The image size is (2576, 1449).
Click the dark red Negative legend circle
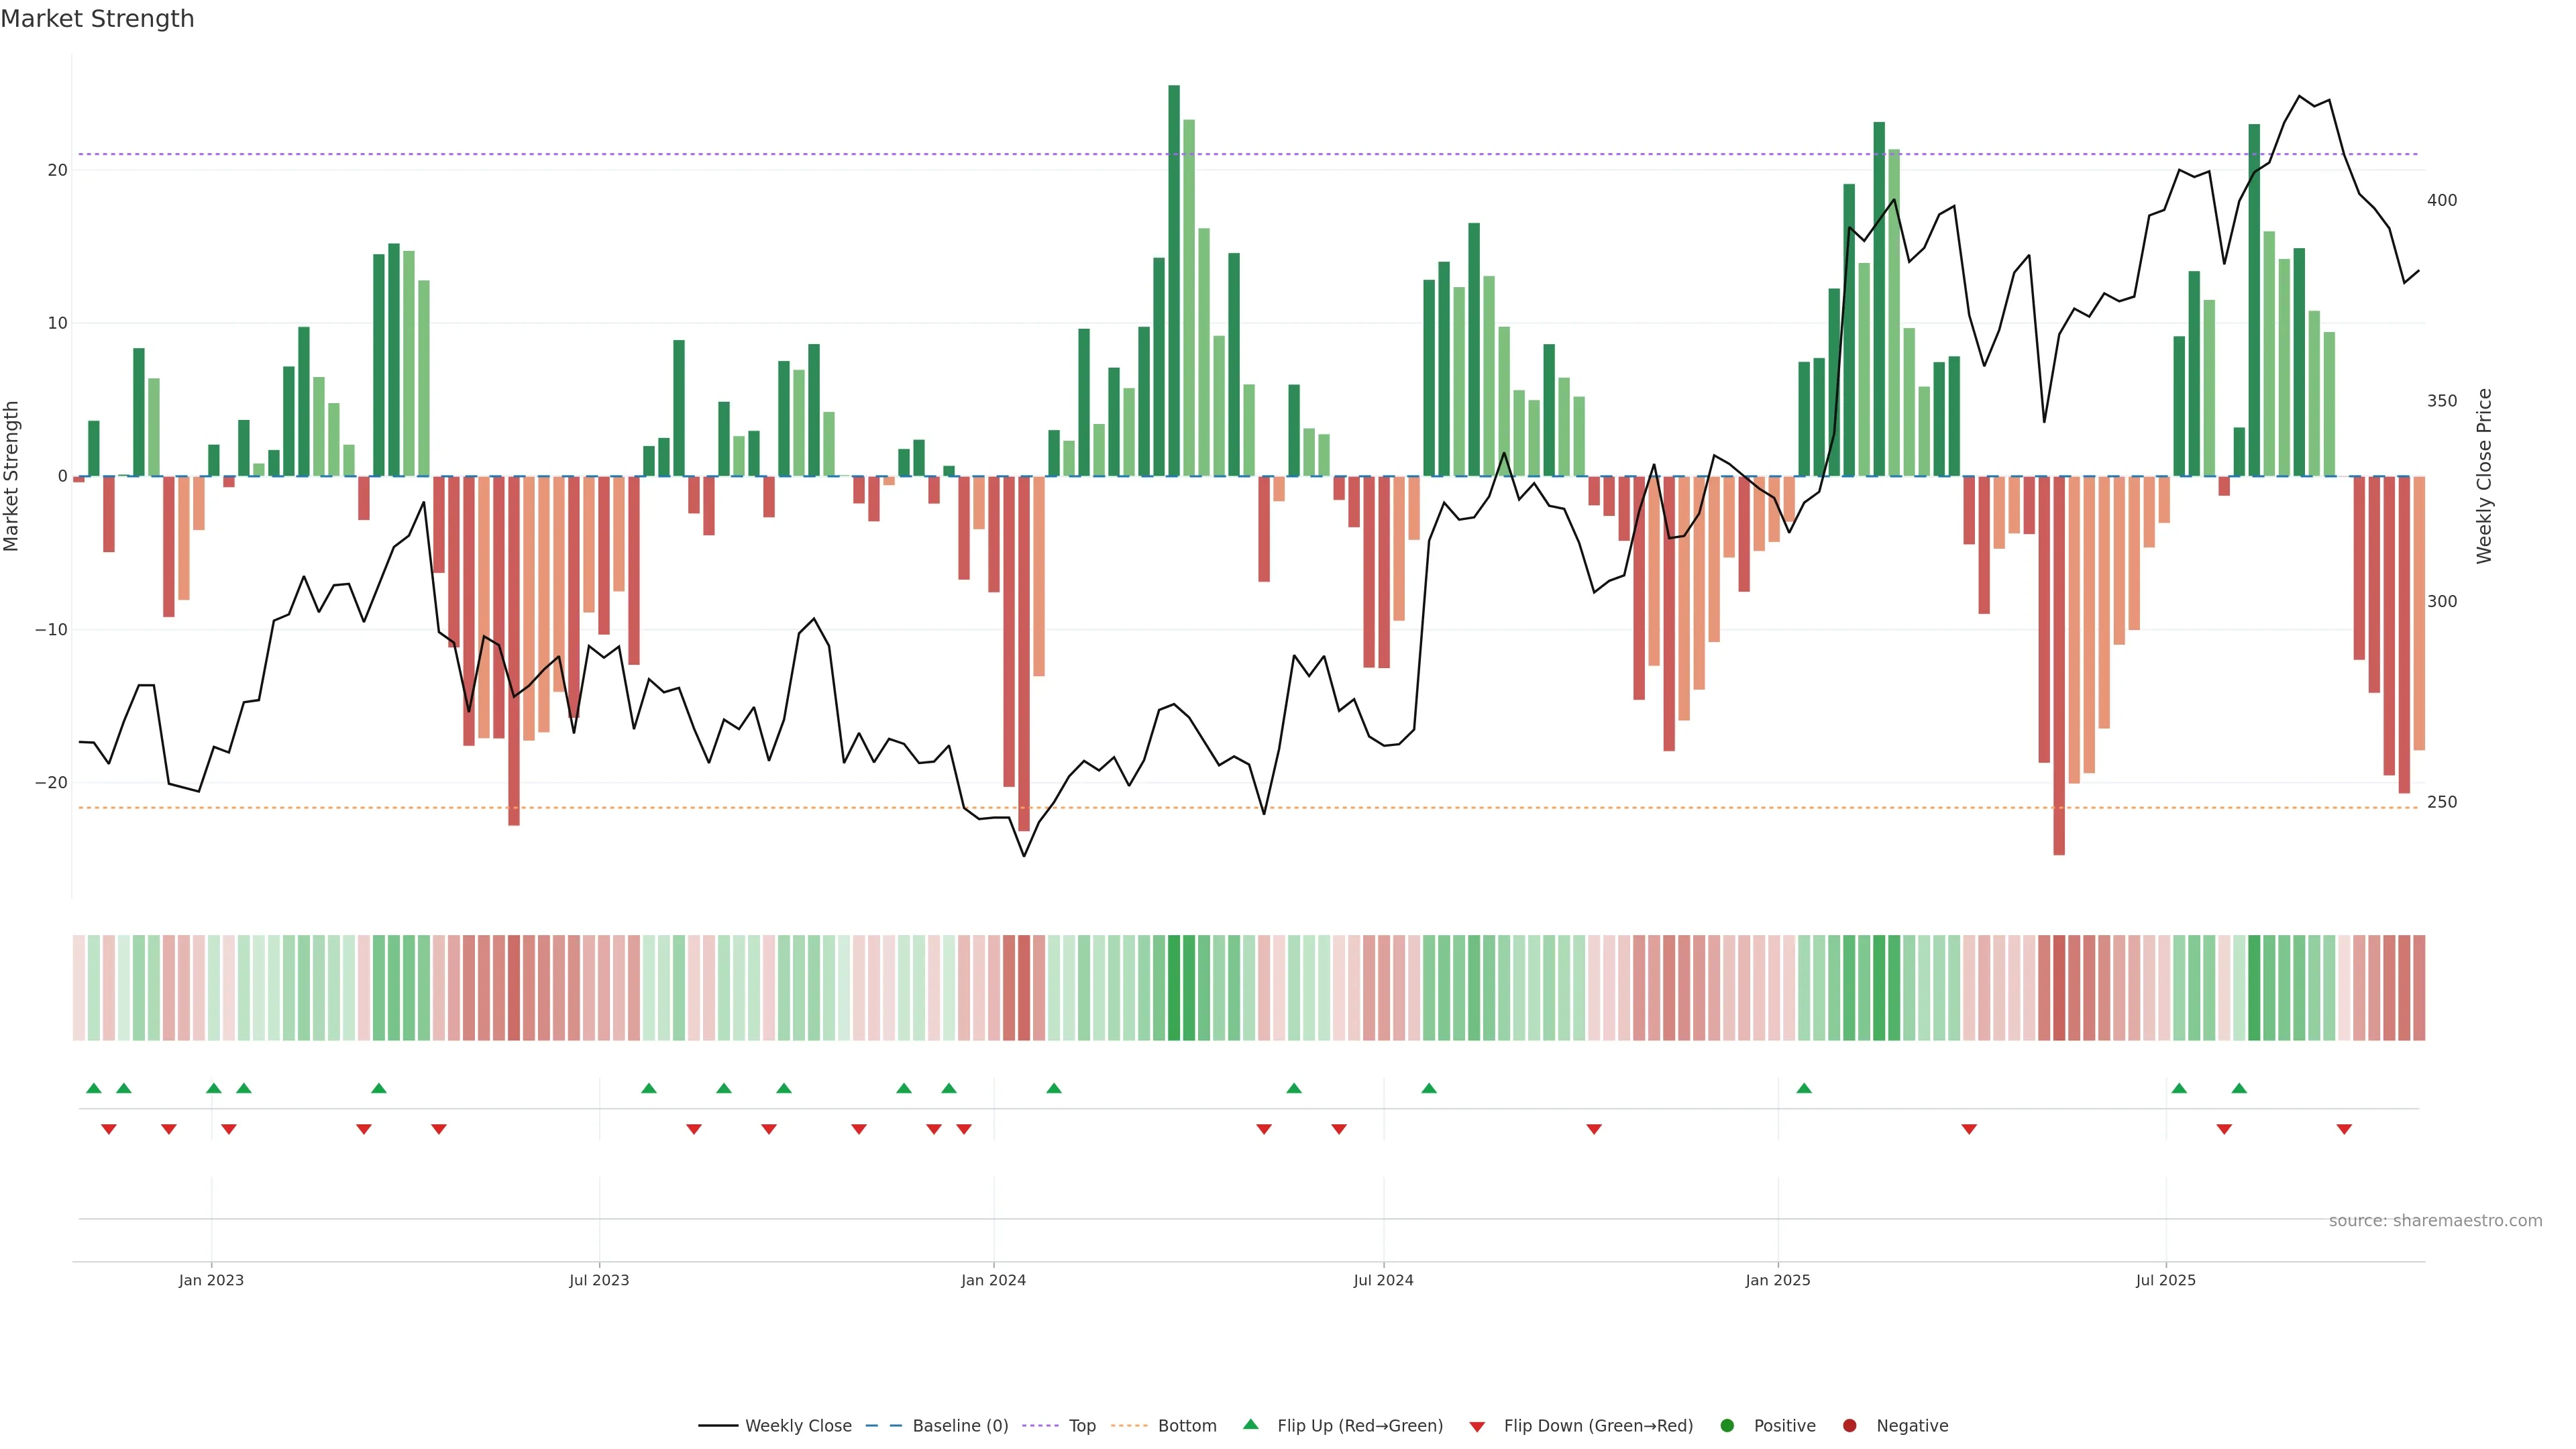[x=1849, y=1425]
